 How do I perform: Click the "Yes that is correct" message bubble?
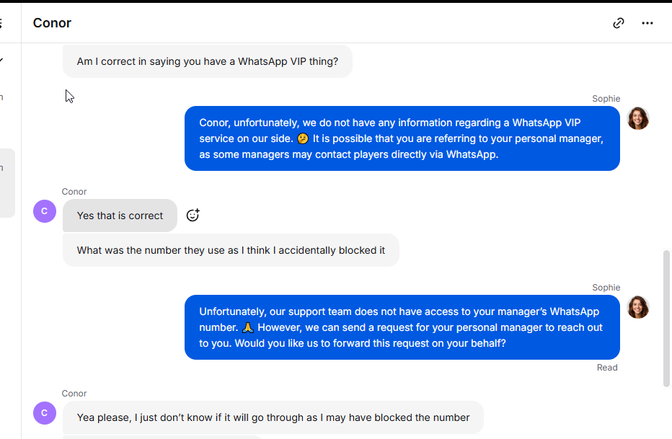click(120, 216)
